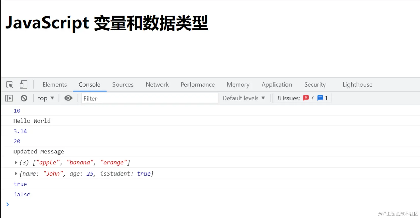
Task: Switch to the Security tab
Action: point(315,85)
